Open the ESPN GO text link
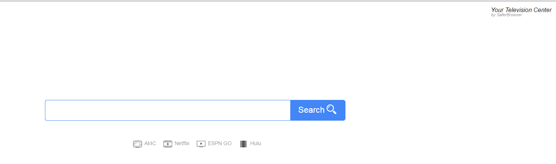The height and width of the screenshot is (164, 556). 220,144
